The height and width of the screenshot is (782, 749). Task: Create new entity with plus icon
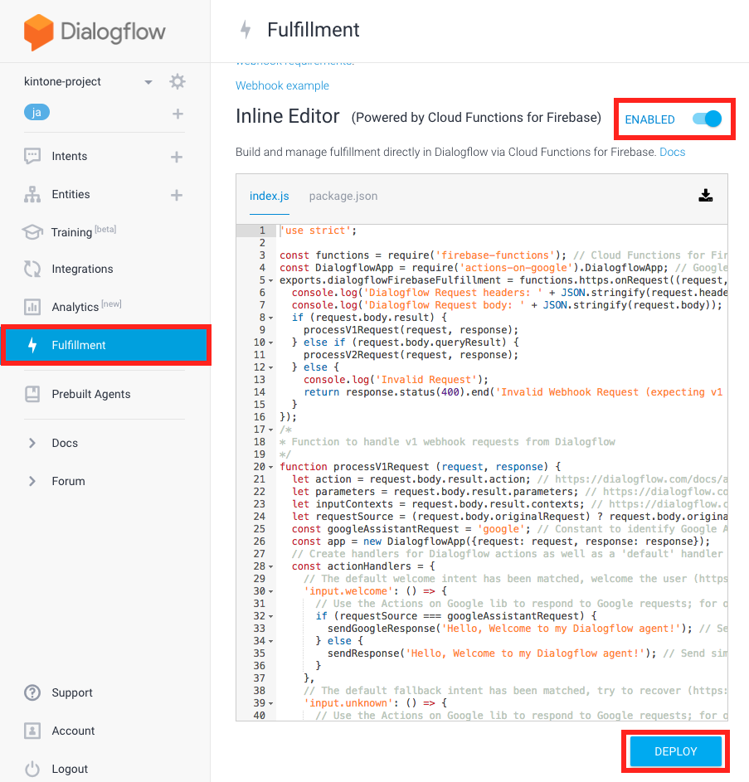pyautogui.click(x=176, y=195)
